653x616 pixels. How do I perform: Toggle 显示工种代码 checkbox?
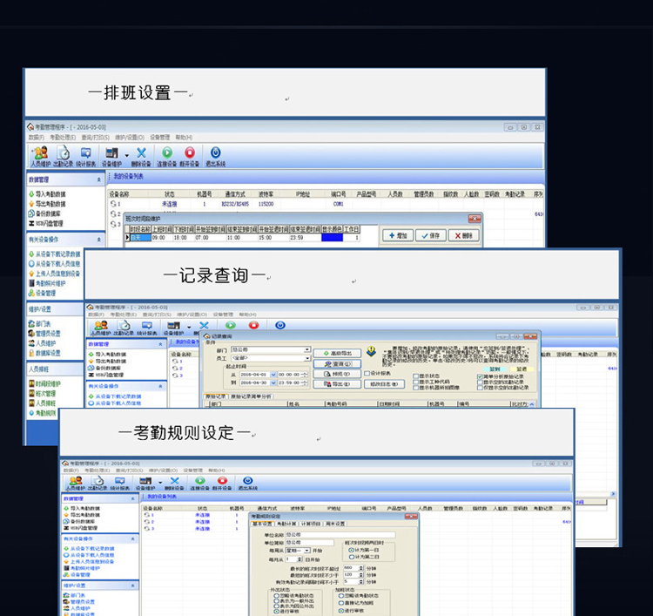tap(415, 382)
